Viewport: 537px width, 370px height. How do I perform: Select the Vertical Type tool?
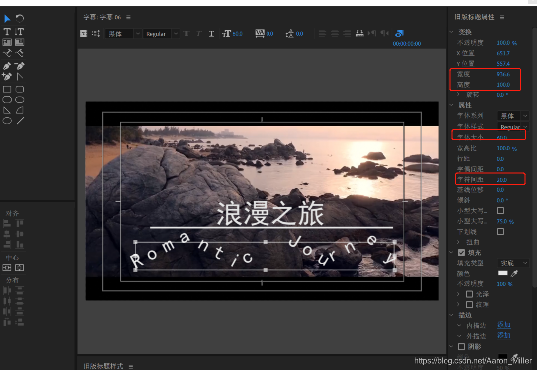click(x=19, y=32)
